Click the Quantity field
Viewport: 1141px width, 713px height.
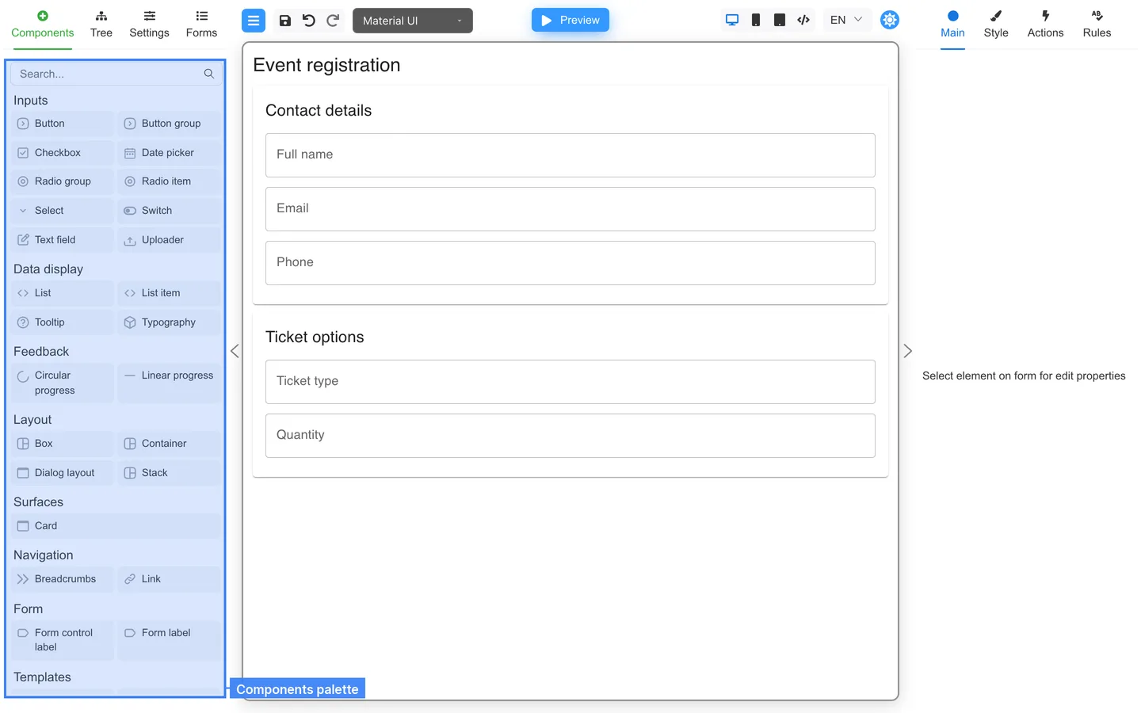[x=570, y=436]
